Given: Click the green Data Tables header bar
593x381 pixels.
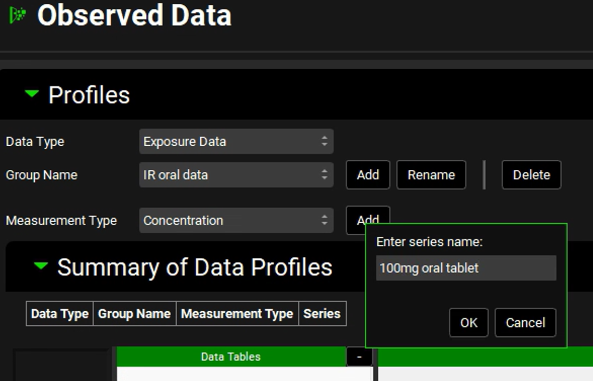Looking at the screenshot, I should click(231, 356).
